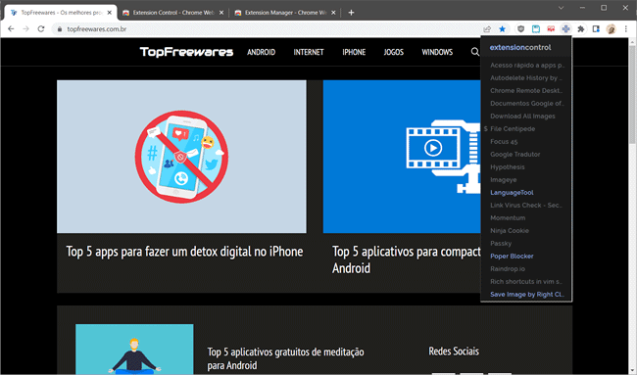This screenshot has height=375, width=637.
Task: Open a new browser tab
Action: click(x=352, y=13)
